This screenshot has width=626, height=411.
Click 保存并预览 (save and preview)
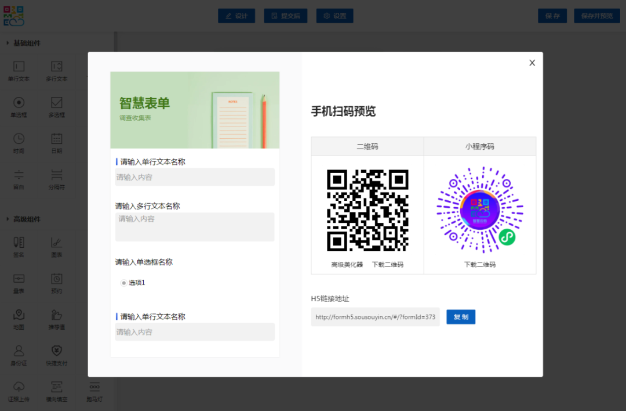[596, 16]
